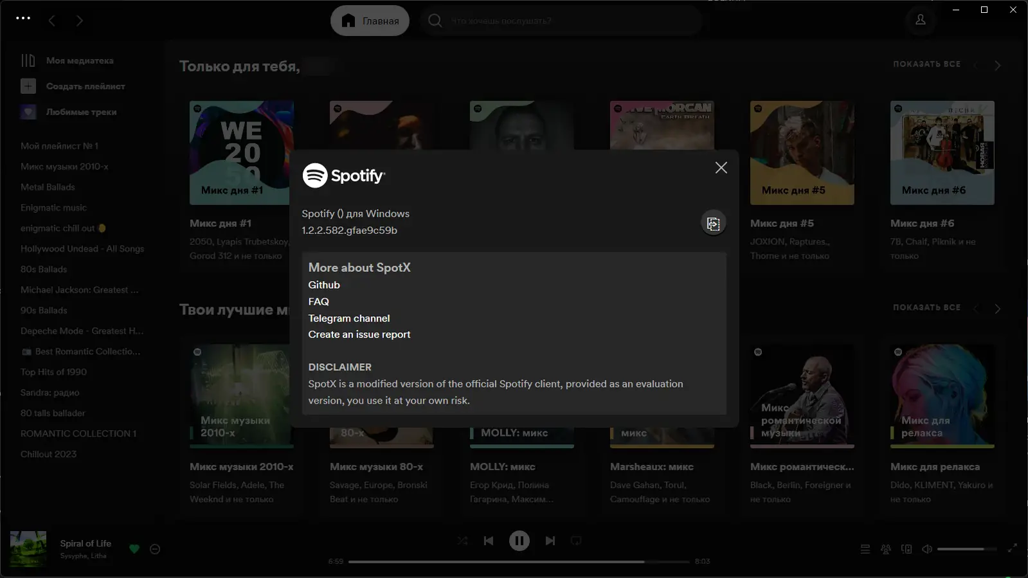Click the MOLLY: микс title

503,467
